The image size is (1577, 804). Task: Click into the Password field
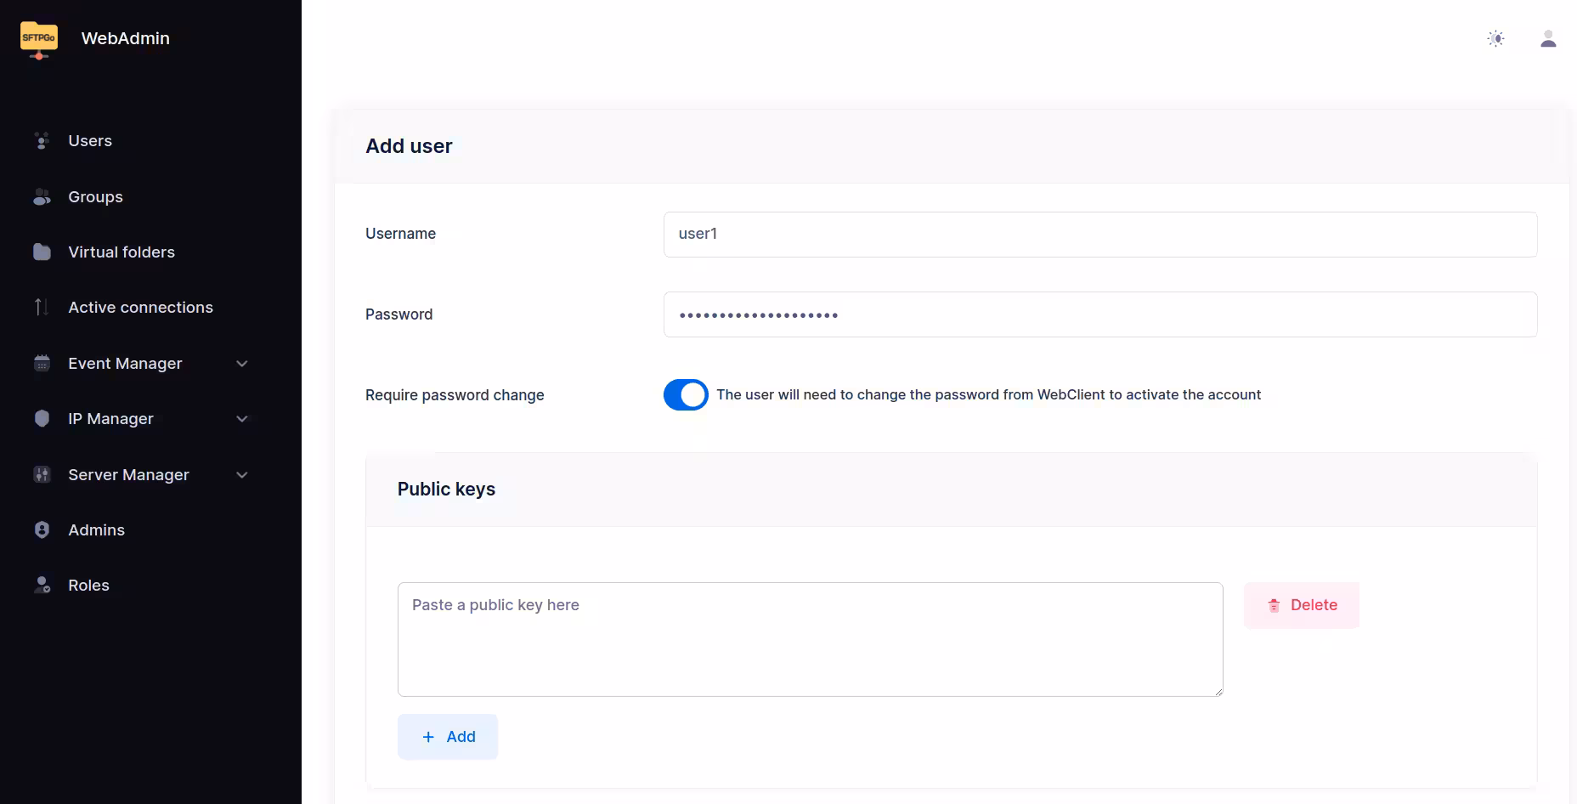1099,314
